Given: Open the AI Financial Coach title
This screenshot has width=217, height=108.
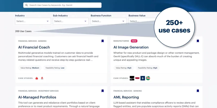Looking at the screenshot, I should 34,47.
